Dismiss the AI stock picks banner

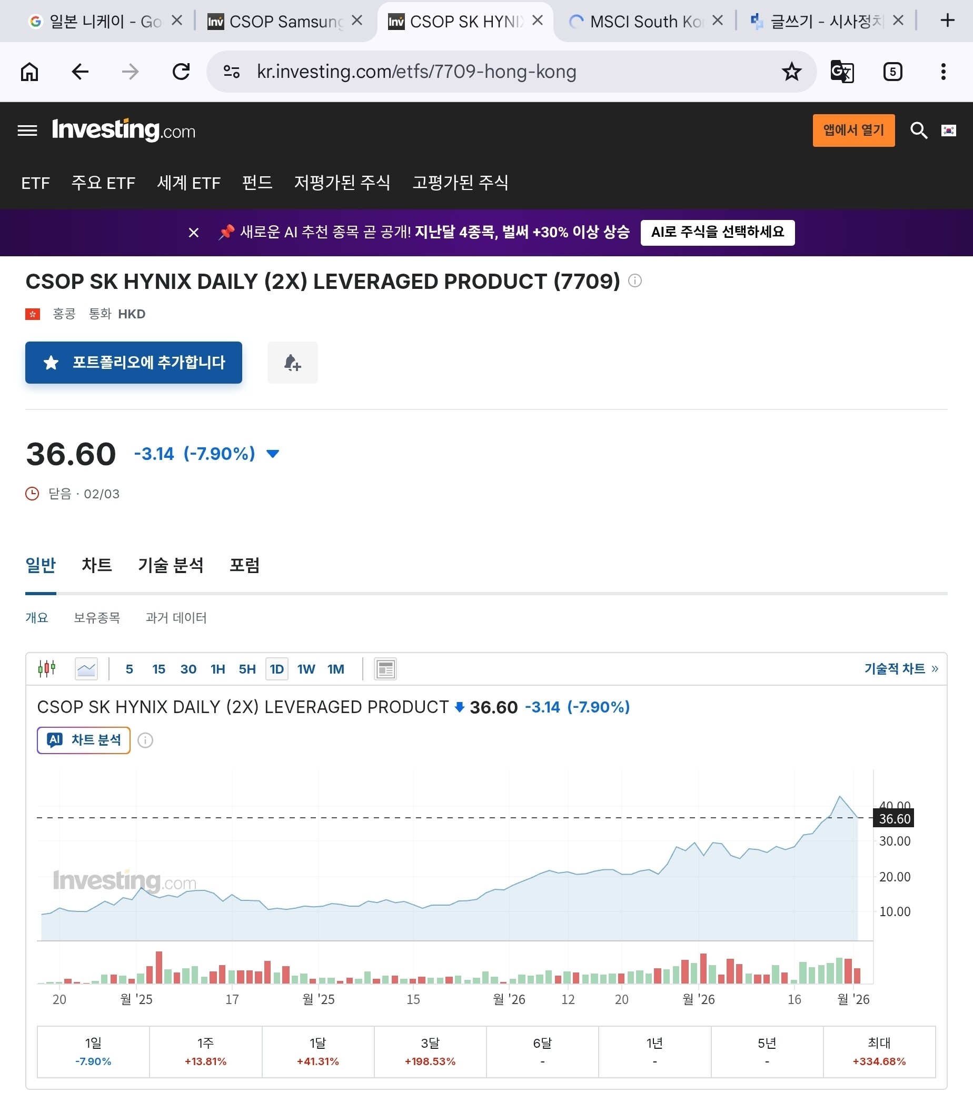[x=194, y=233]
